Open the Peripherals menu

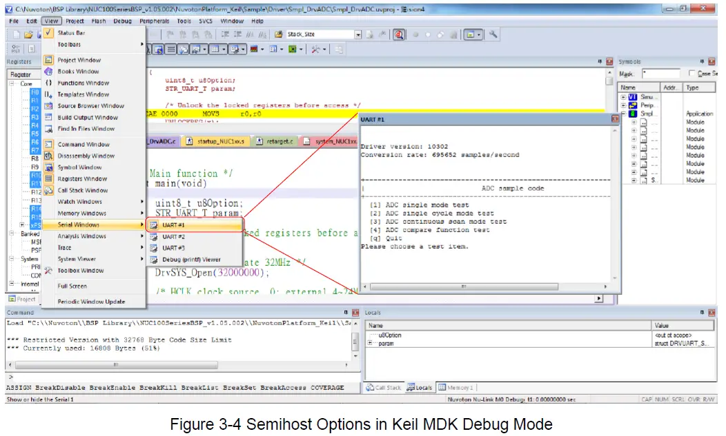(154, 21)
